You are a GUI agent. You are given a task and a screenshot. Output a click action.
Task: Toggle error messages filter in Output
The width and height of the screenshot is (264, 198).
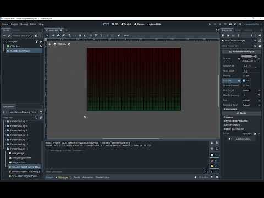pyautogui.click(x=214, y=161)
